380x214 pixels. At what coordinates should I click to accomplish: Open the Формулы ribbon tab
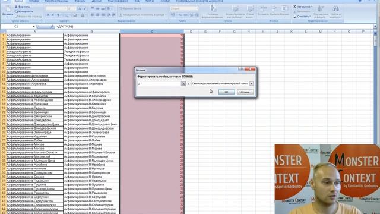click(80, 1)
